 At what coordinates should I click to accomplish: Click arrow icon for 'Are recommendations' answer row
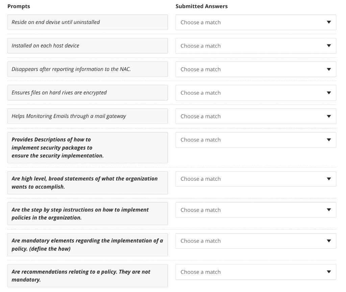pos(329,272)
